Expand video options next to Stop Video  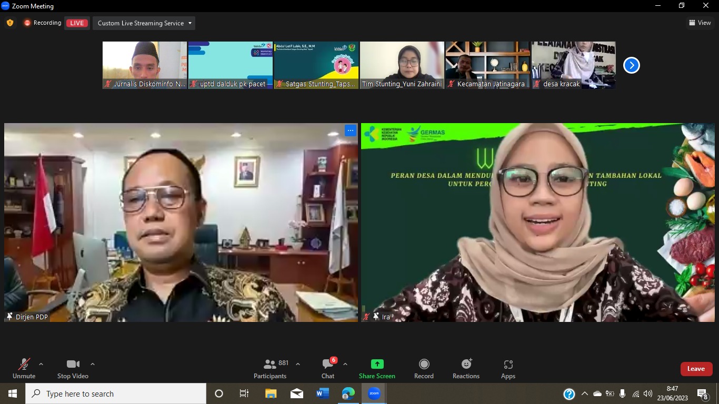coord(93,363)
